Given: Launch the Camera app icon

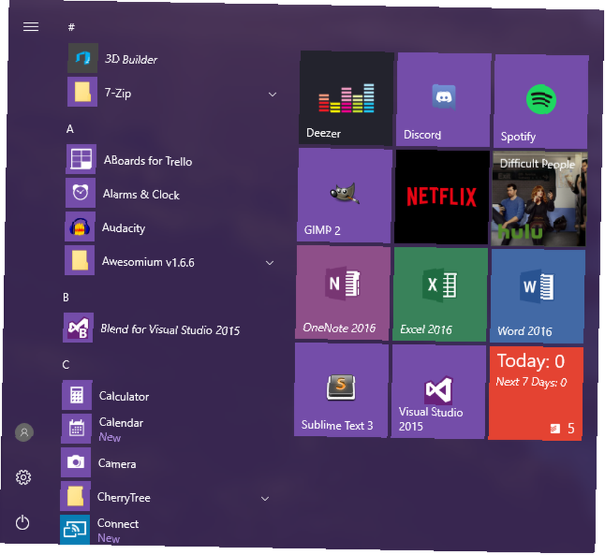Looking at the screenshot, I should [76, 462].
